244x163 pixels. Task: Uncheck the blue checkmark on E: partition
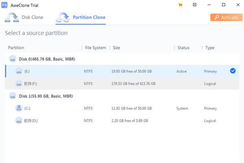tap(233, 71)
